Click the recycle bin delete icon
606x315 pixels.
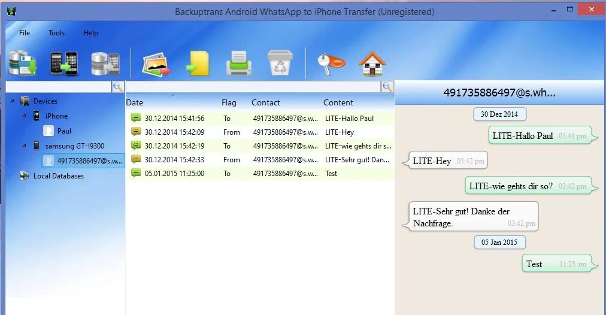tap(280, 63)
